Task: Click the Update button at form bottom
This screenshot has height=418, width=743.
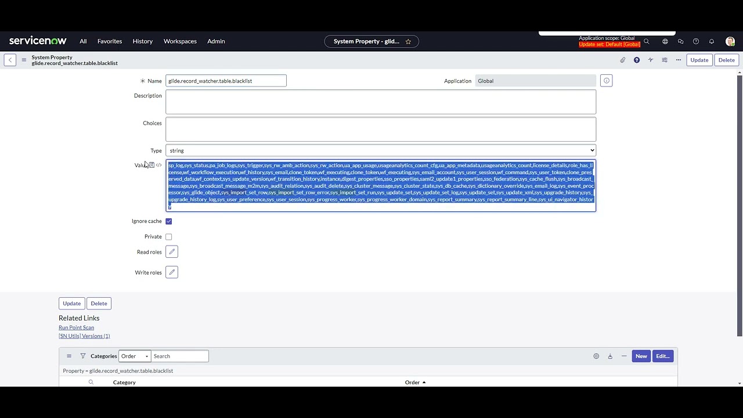Action: click(x=71, y=303)
